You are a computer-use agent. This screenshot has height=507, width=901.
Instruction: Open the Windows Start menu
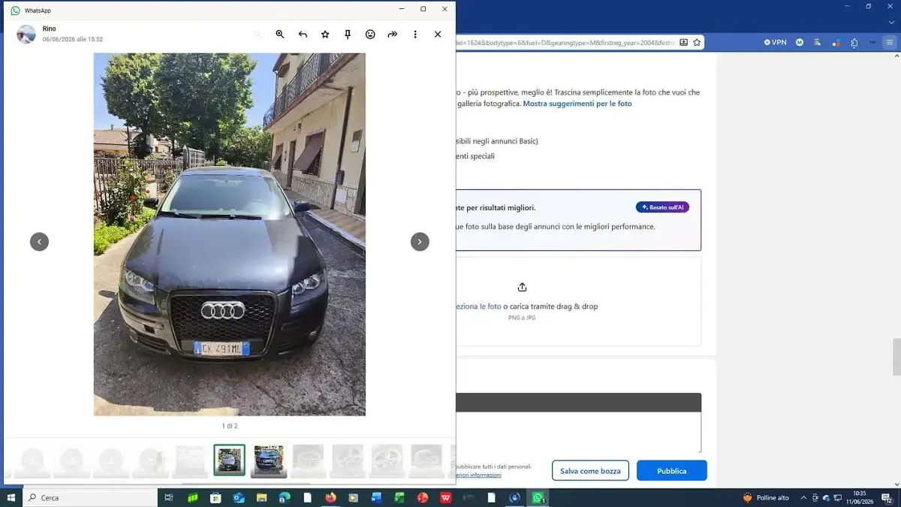[x=11, y=497]
